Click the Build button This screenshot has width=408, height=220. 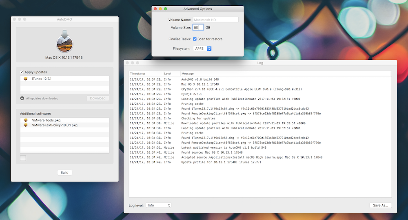[64, 172]
